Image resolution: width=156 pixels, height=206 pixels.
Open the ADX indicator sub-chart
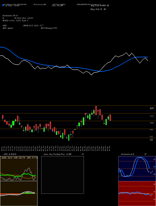[19, 169]
